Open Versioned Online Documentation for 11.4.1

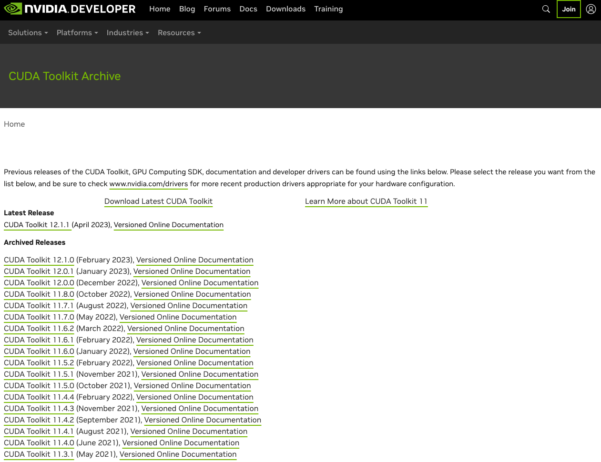point(189,432)
